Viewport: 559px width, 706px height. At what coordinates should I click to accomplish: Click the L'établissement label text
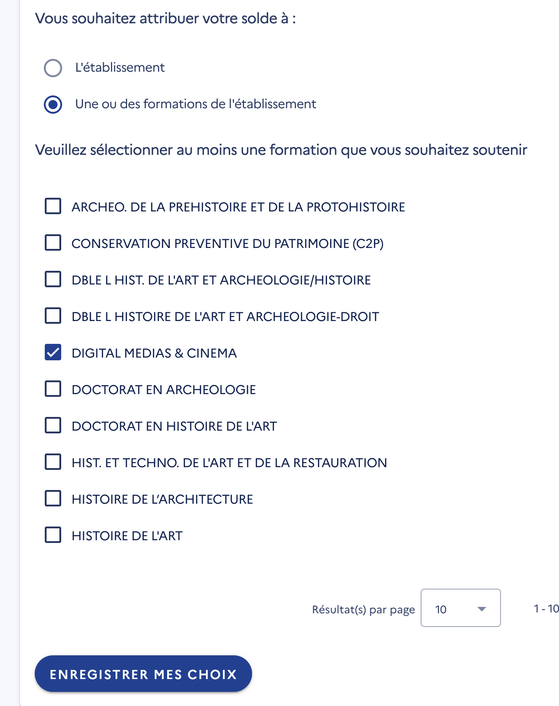point(120,68)
